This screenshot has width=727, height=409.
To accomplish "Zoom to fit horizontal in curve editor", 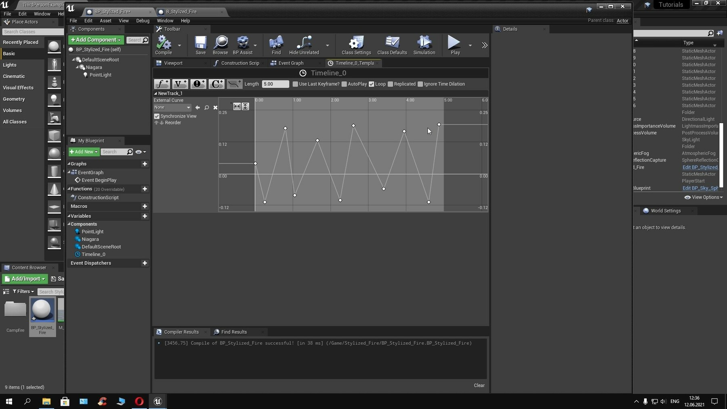I will pyautogui.click(x=237, y=106).
